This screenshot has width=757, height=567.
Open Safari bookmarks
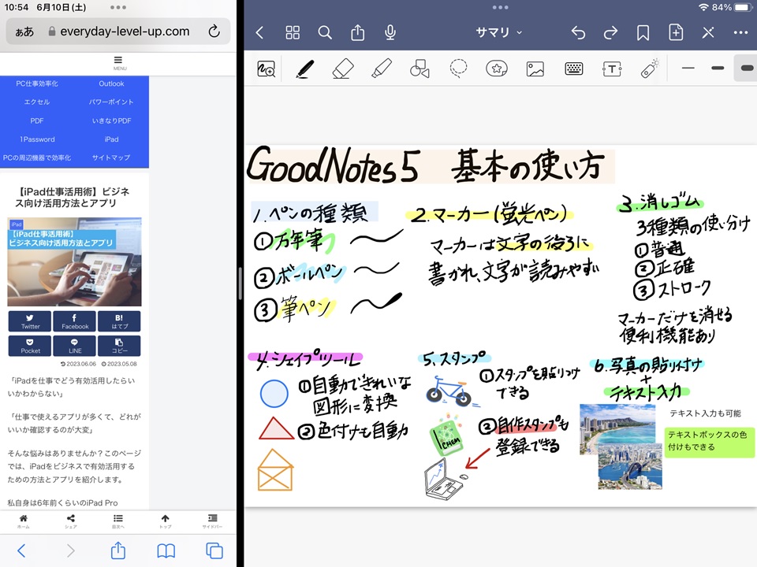166,550
